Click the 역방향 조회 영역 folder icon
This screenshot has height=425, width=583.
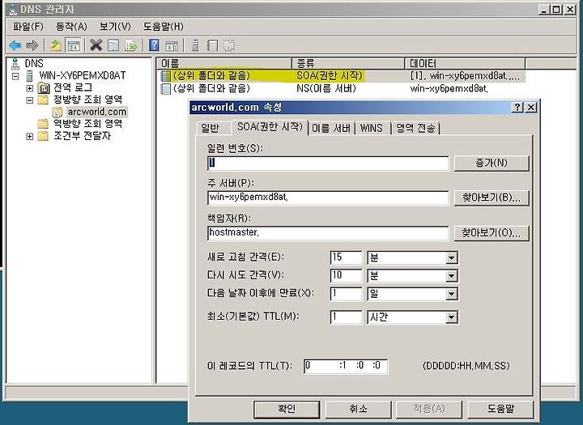click(43, 124)
